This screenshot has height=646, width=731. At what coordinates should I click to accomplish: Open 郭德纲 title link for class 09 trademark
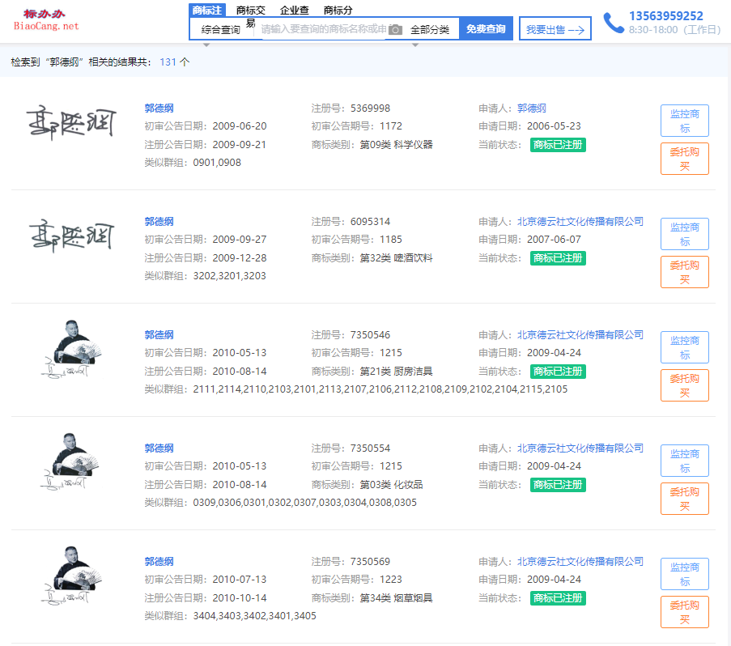tap(159, 108)
